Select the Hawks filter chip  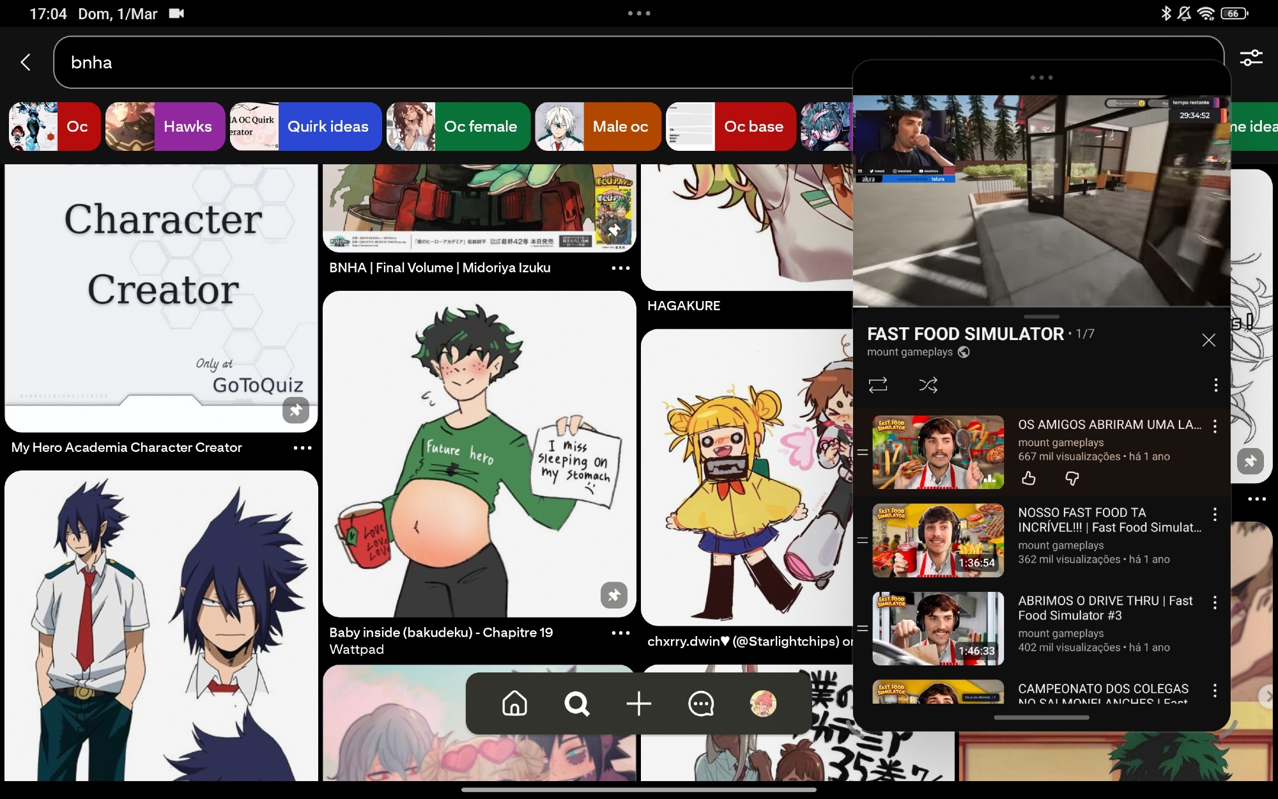pyautogui.click(x=165, y=127)
